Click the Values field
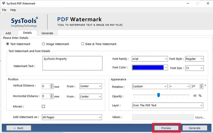 (163, 117)
